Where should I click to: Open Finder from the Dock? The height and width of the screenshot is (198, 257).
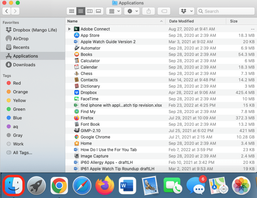pos(13,185)
